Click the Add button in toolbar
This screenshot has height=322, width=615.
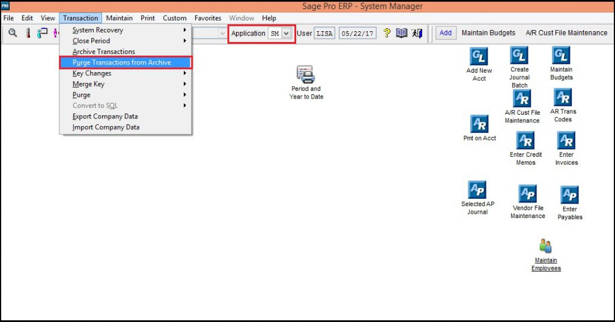(445, 33)
